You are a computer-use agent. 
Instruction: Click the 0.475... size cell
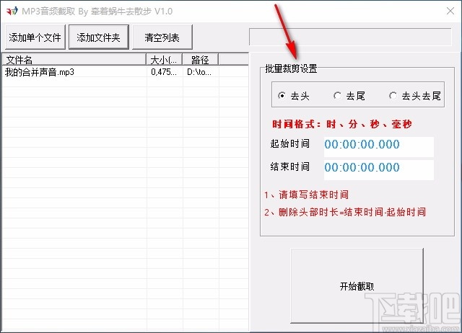(164, 72)
